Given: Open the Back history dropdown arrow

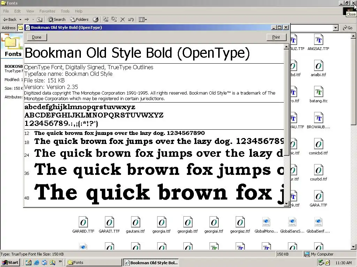Looking at the screenshot, I should point(20,19).
